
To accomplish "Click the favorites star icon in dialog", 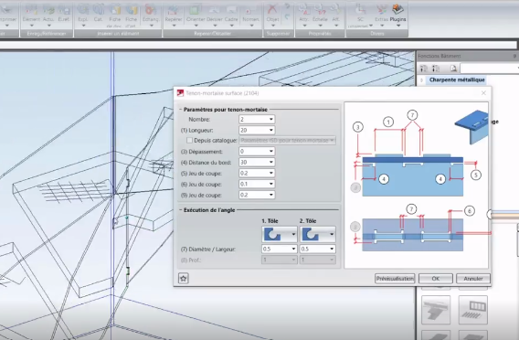I will (184, 279).
